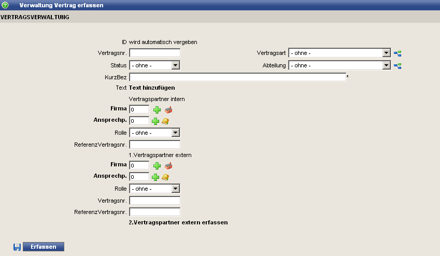Viewport: 440px width, 256px height.
Task: Click yellow book icon beside internal Ansprechp.
Action: coord(165,121)
